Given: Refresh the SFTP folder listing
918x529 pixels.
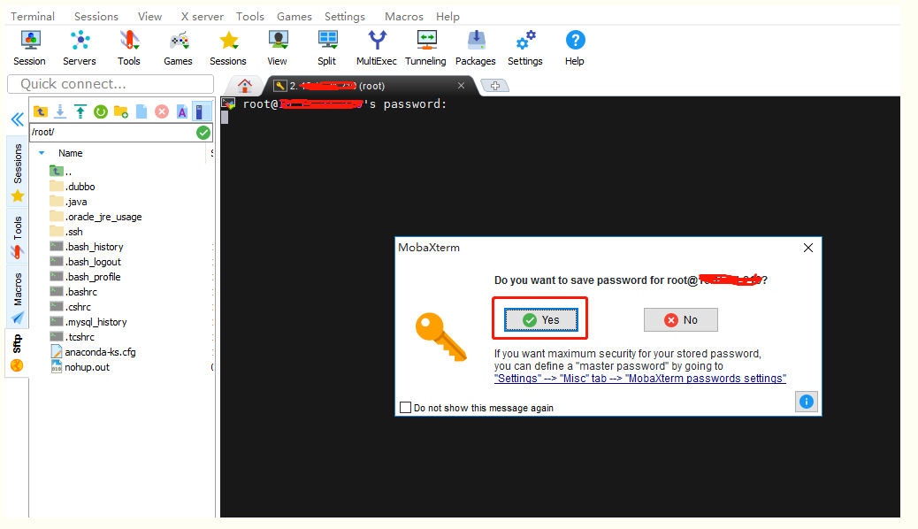Looking at the screenshot, I should pyautogui.click(x=101, y=111).
